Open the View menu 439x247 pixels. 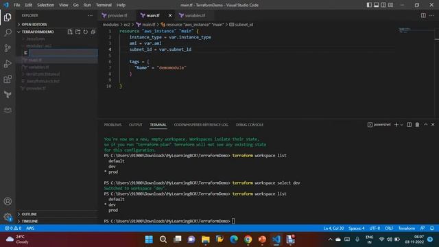64,5
